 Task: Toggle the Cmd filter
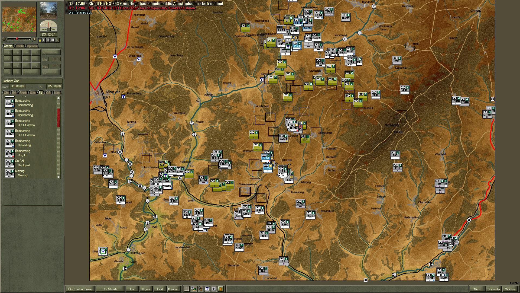[x=160, y=289]
